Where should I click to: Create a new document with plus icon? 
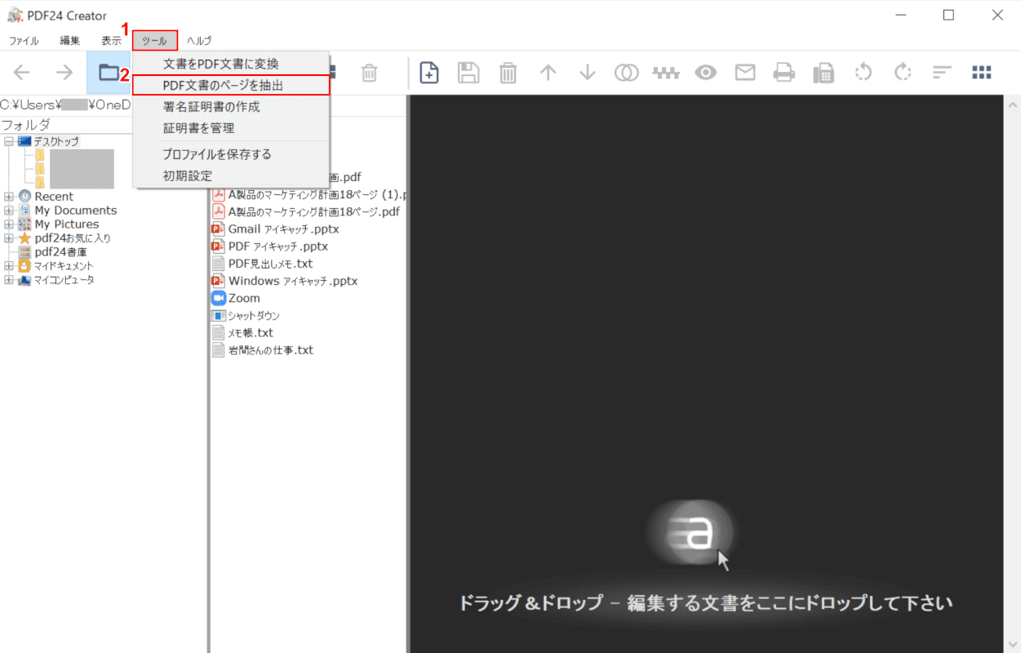click(429, 73)
